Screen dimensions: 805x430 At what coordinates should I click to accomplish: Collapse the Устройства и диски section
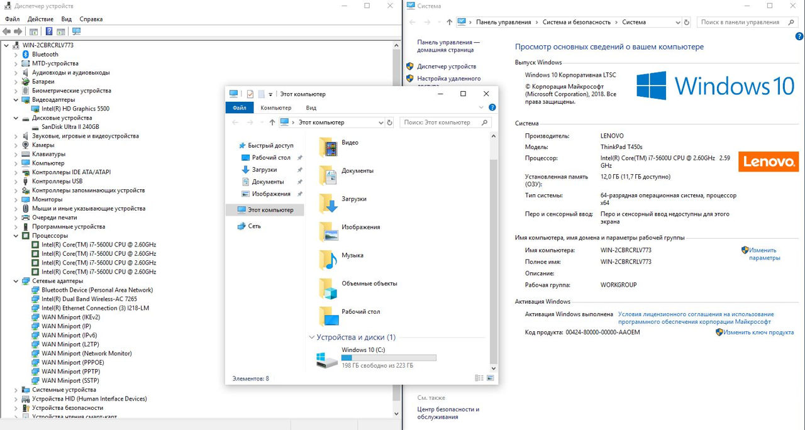pos(311,338)
